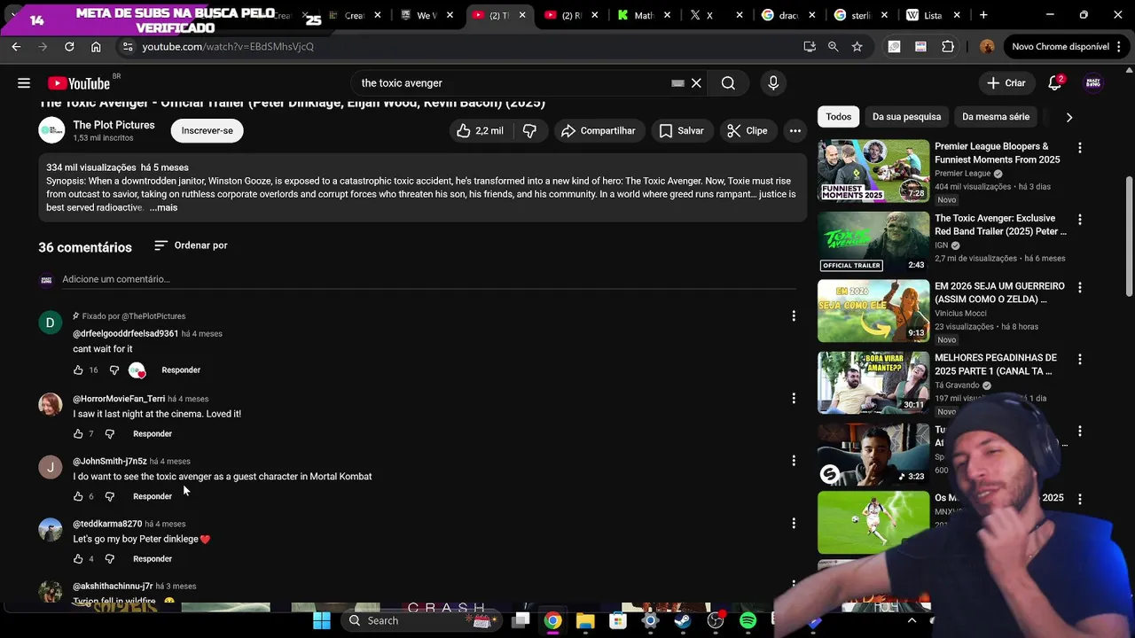This screenshot has width=1135, height=638.
Task: Clear the search box with the X
Action: 696,83
